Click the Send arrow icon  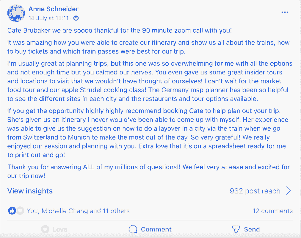(236, 229)
